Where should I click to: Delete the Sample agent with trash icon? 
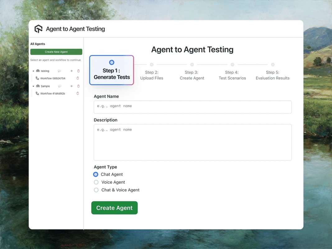[78, 86]
